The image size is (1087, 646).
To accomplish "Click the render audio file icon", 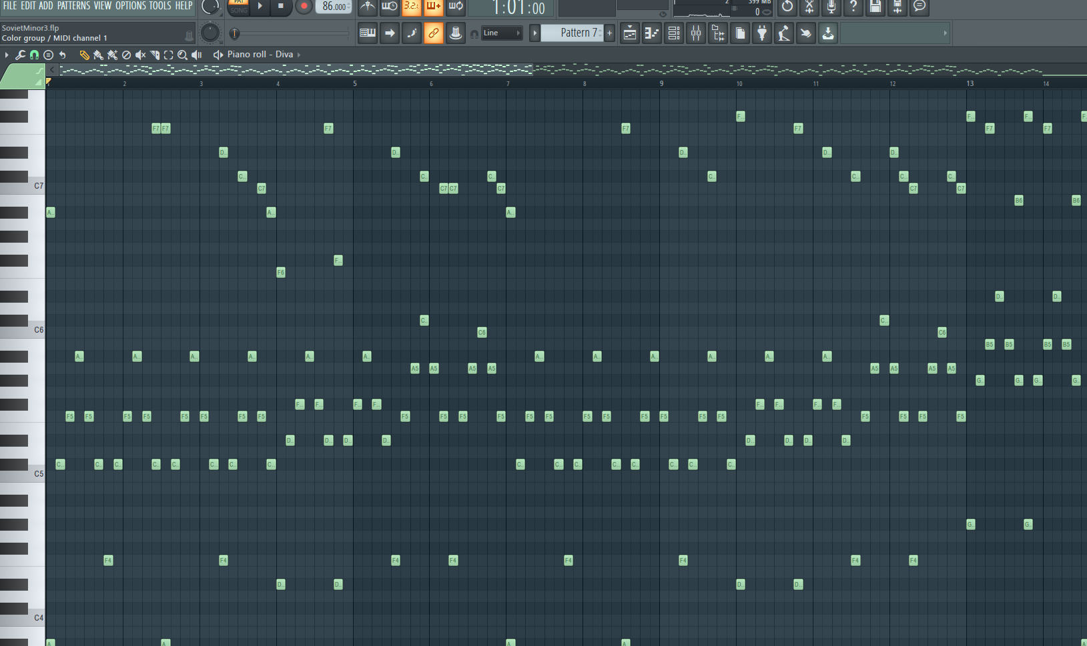I will click(x=897, y=7).
